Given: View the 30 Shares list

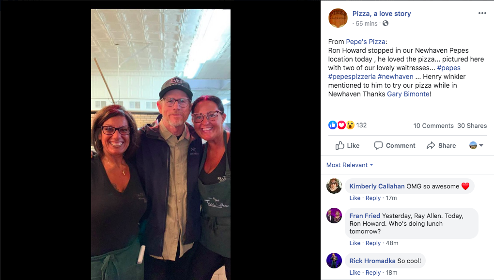Looking at the screenshot, I should click(x=472, y=125).
